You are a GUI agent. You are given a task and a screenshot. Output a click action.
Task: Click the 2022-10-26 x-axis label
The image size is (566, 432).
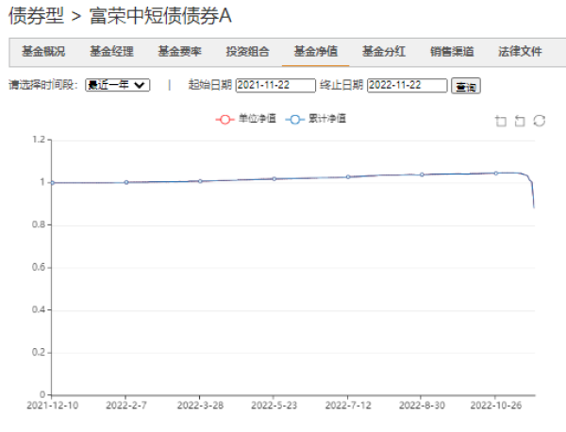tap(496, 406)
